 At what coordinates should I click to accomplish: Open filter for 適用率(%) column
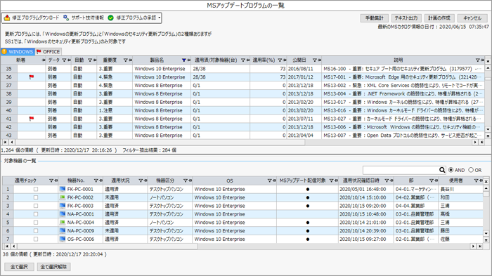coord(280,60)
